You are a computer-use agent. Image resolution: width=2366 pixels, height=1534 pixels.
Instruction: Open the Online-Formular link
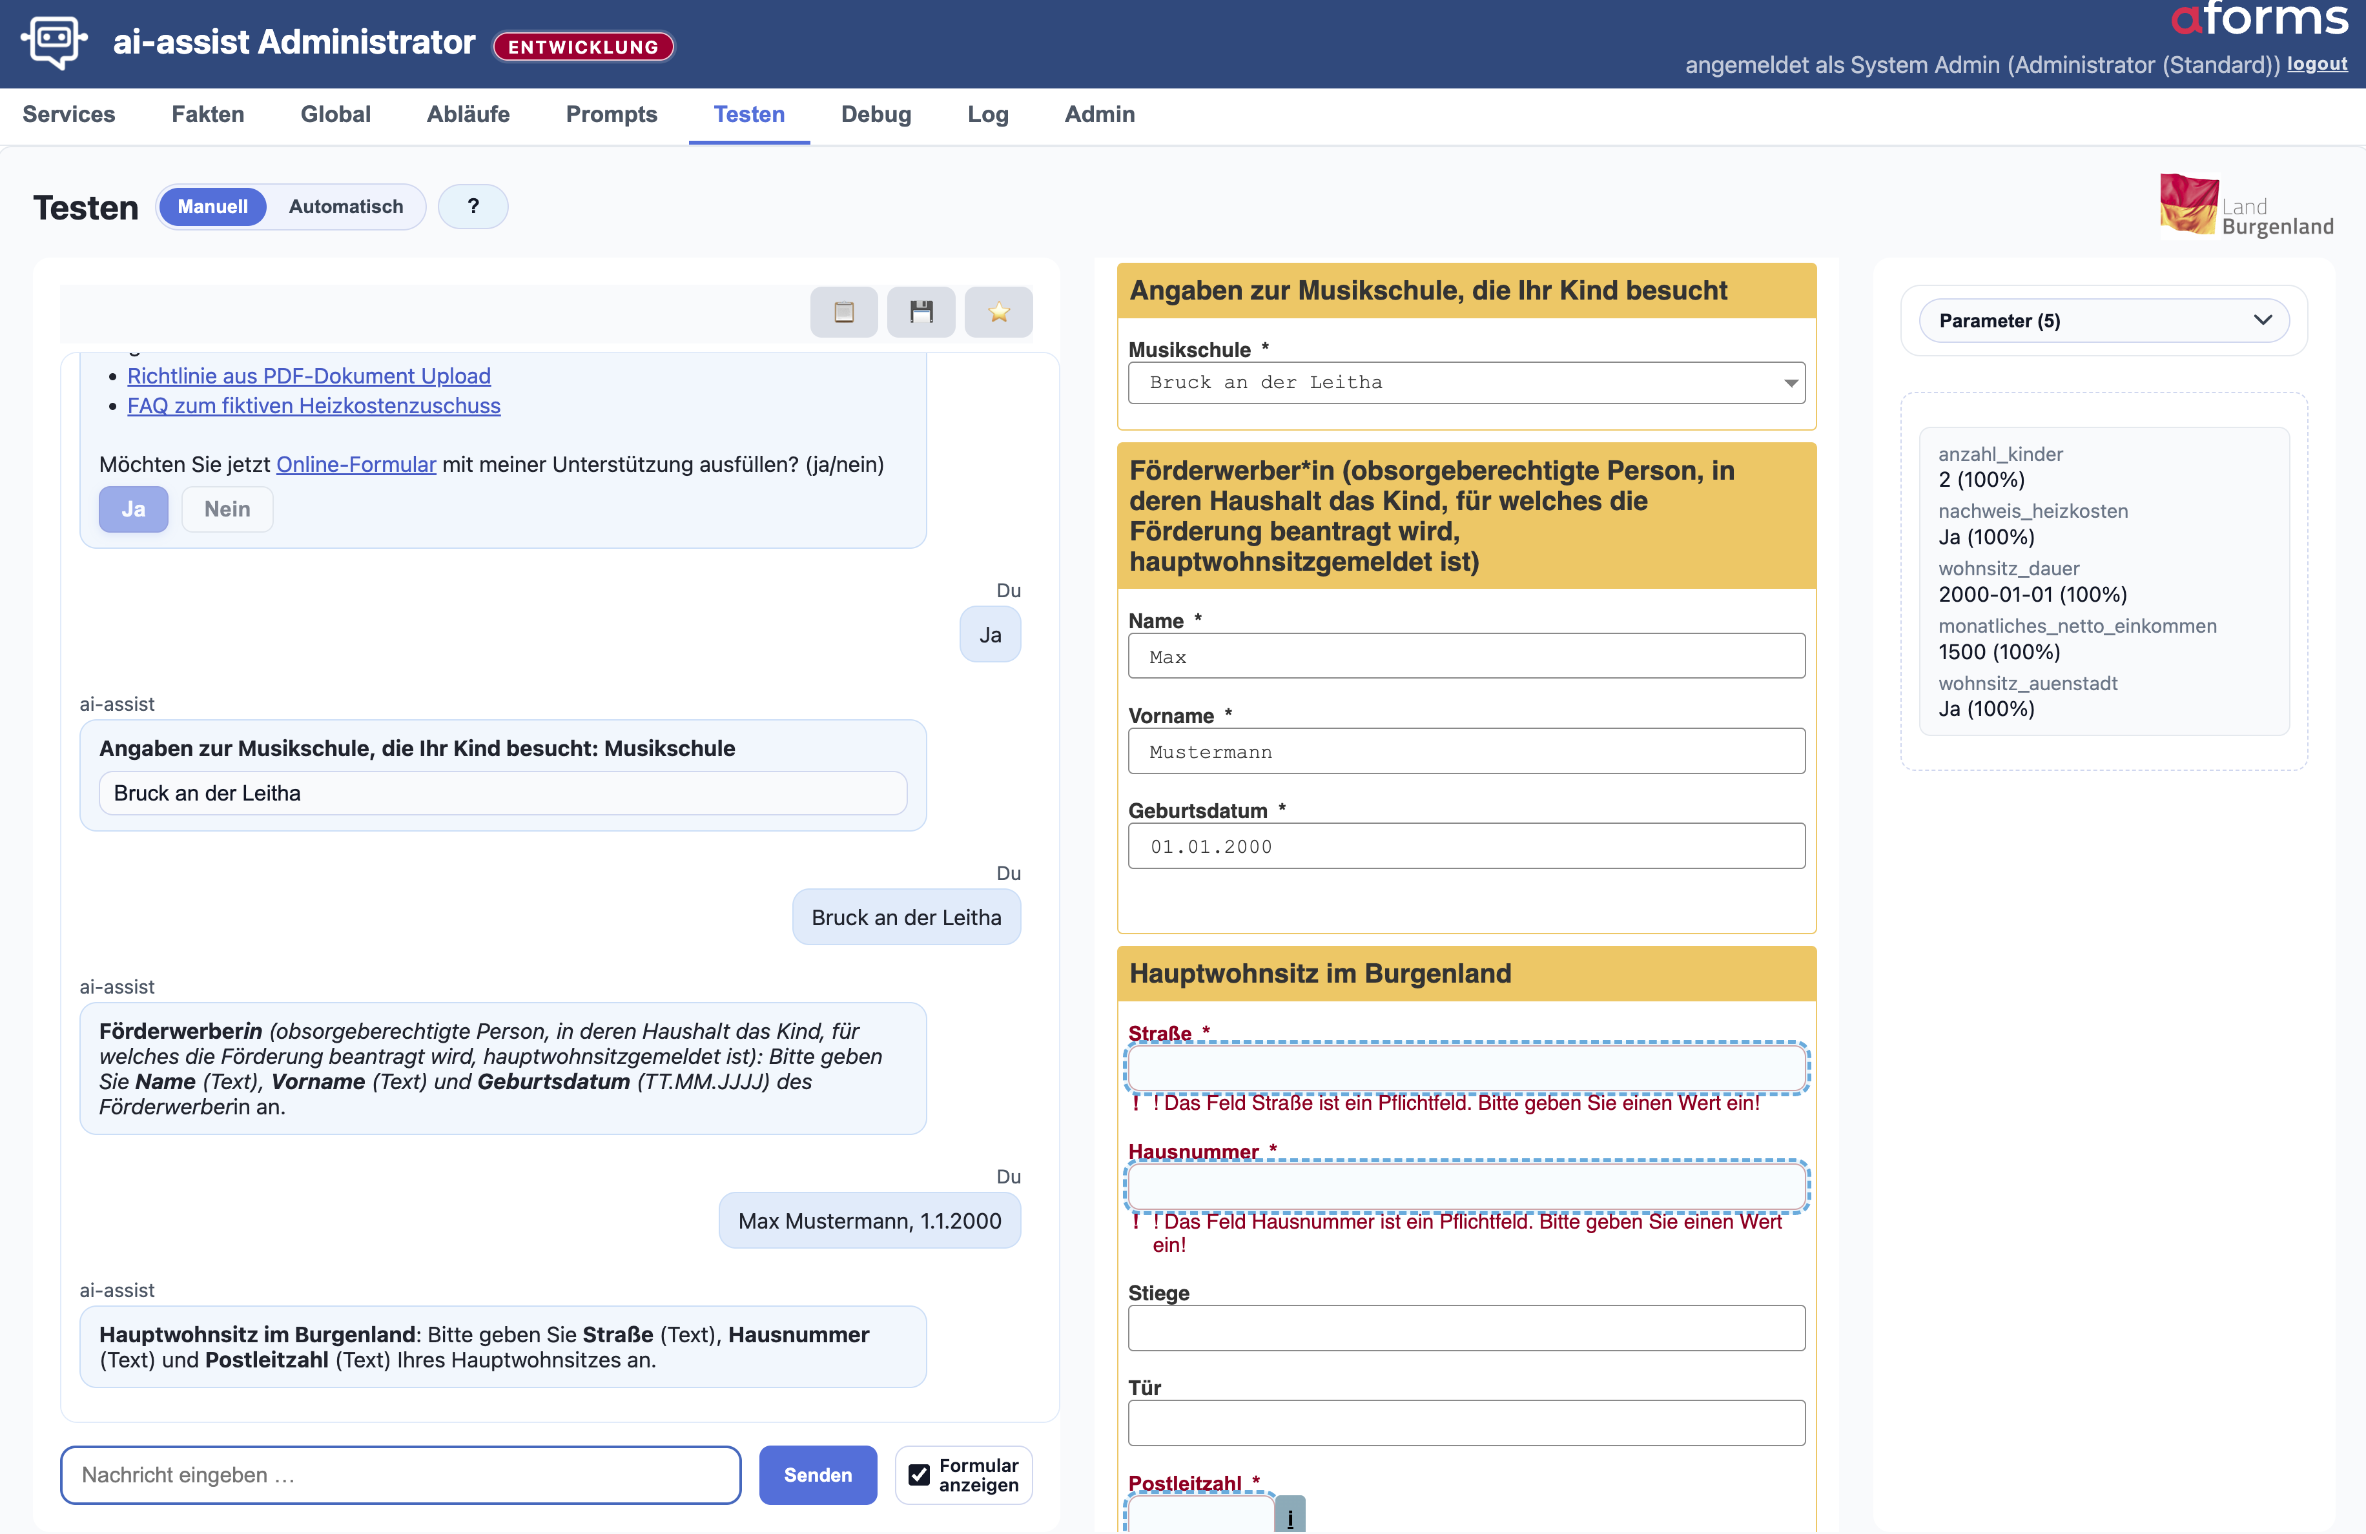point(356,464)
